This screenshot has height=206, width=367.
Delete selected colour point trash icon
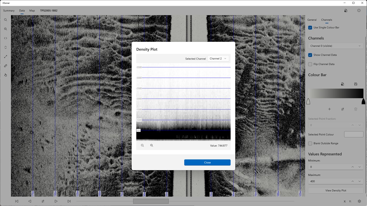[x=356, y=109]
